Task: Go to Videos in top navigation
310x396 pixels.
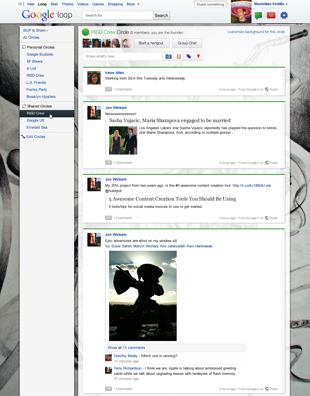Action: [83, 4]
